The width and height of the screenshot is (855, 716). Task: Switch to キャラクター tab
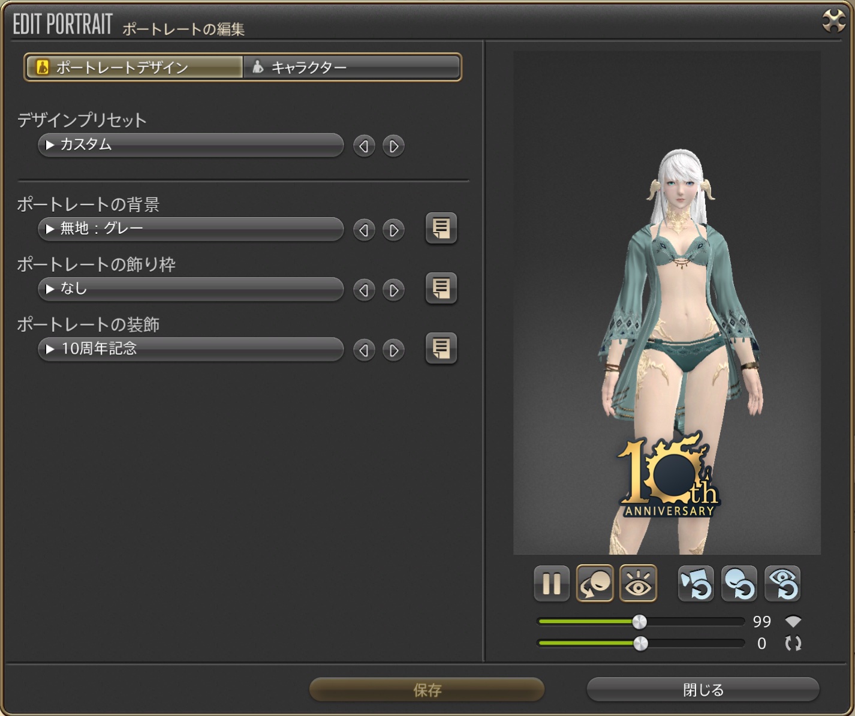351,67
